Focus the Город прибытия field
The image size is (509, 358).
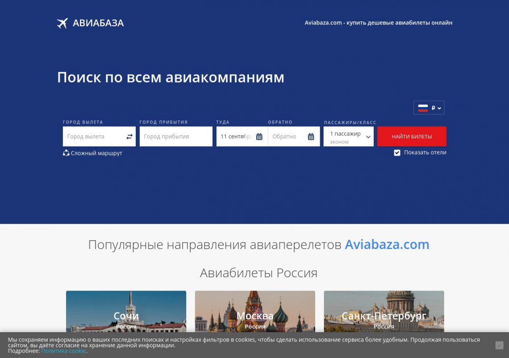tap(175, 137)
